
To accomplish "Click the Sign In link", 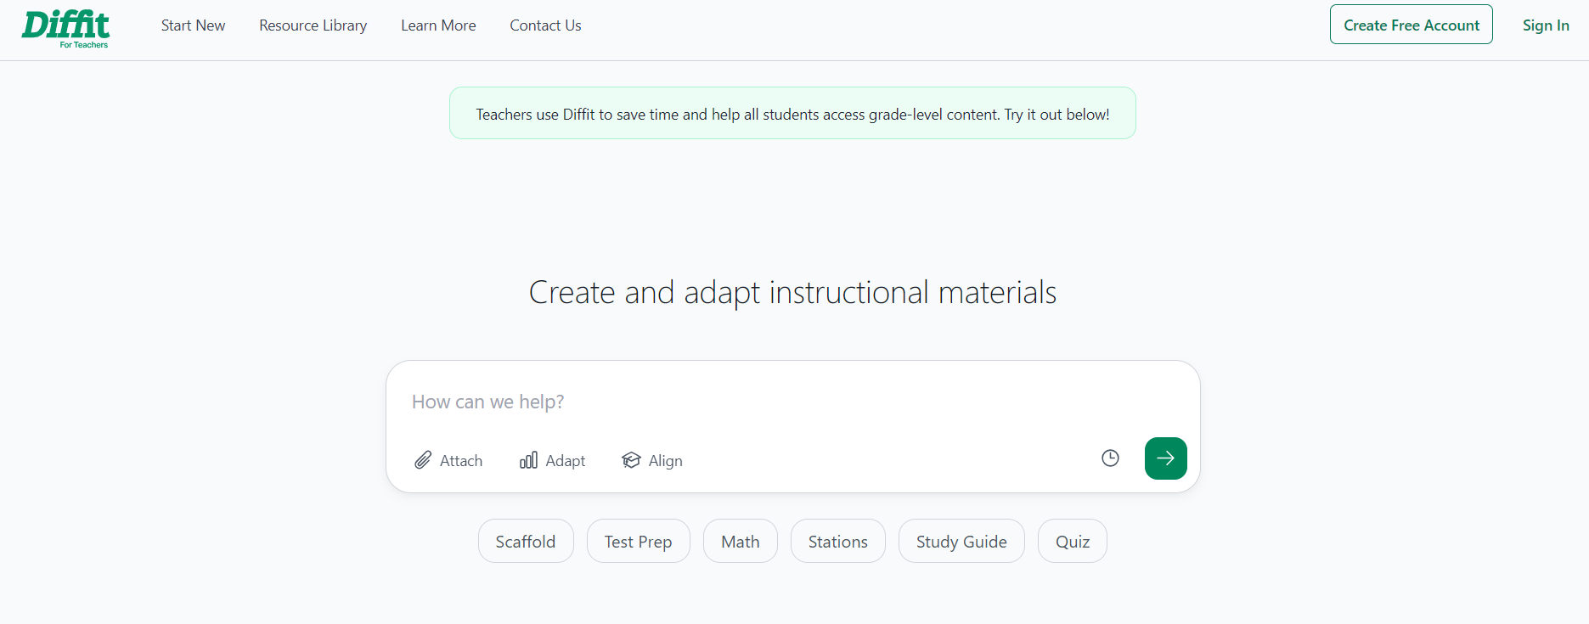I will (1546, 25).
